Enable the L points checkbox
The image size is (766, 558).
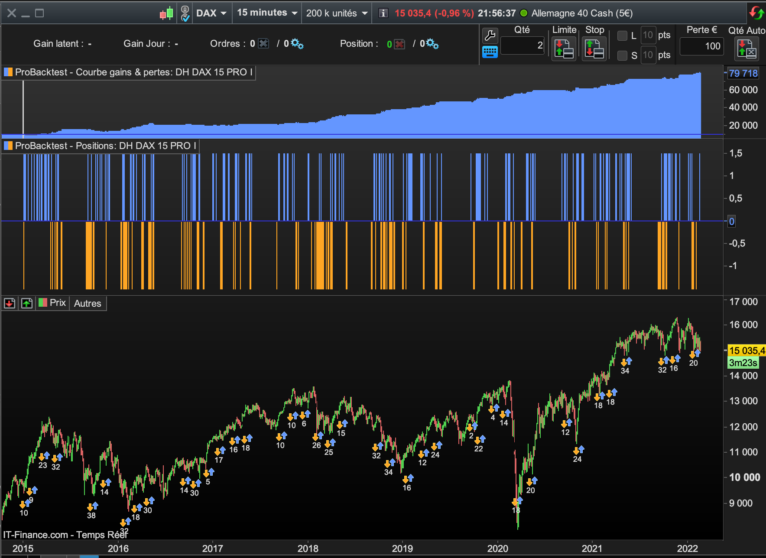pyautogui.click(x=622, y=36)
